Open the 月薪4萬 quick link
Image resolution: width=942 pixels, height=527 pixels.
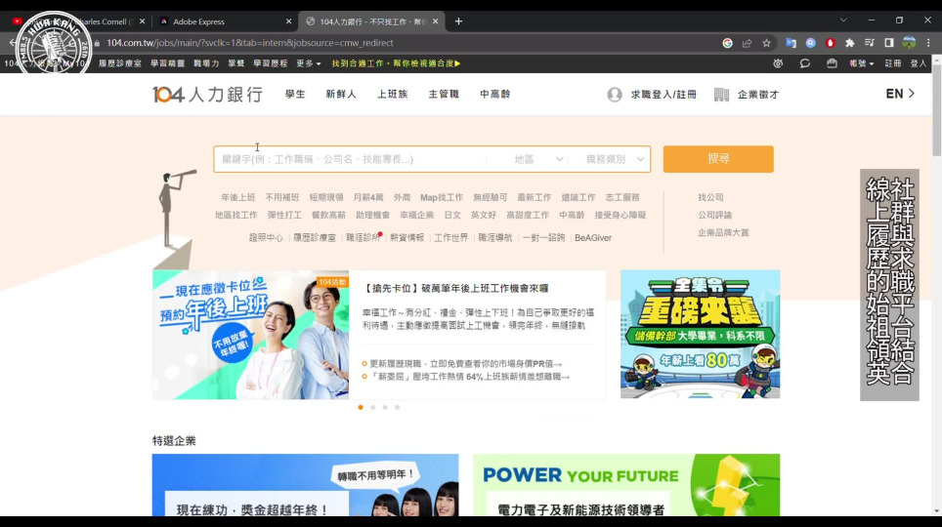pos(367,197)
